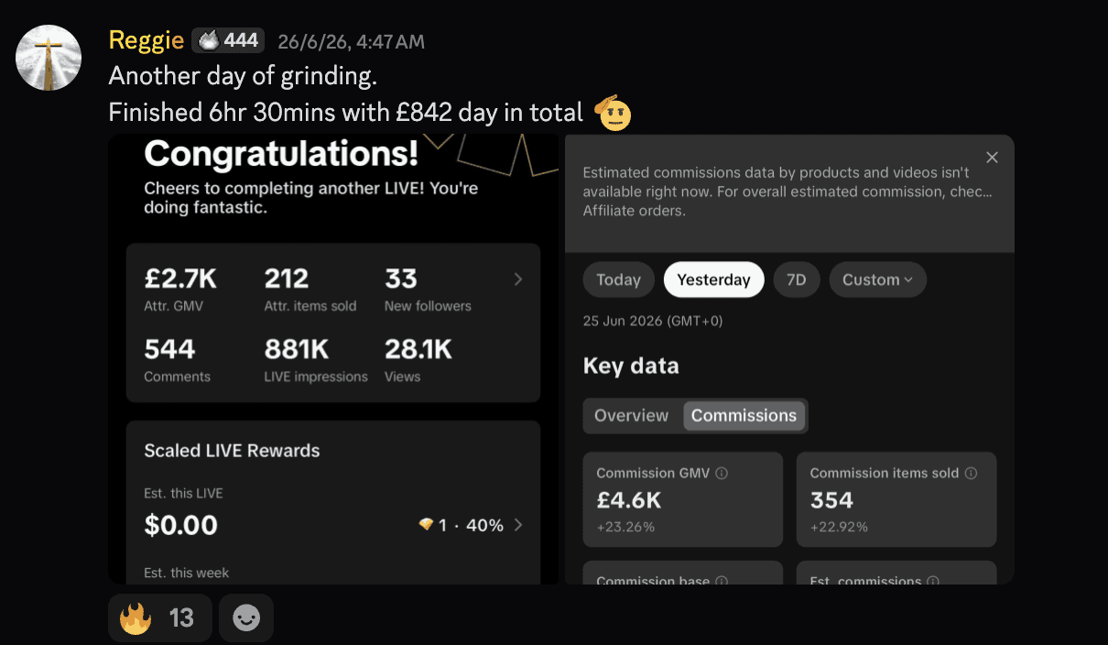Click the Reggie username
1108x645 pixels.
(146, 40)
